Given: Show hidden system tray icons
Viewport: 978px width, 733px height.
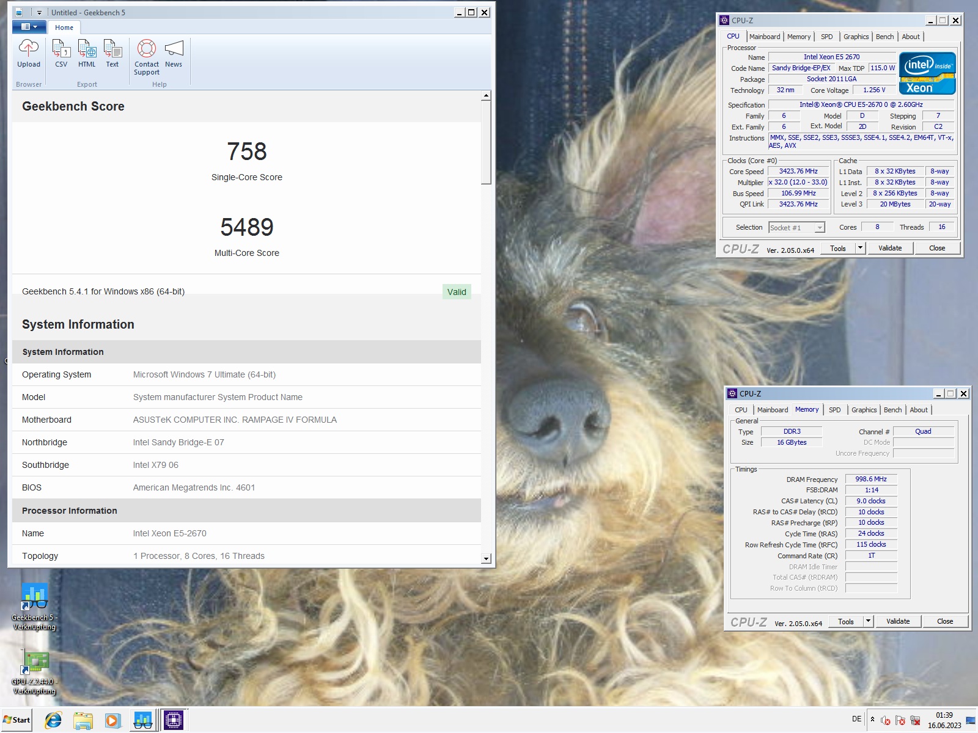Looking at the screenshot, I should click(872, 719).
